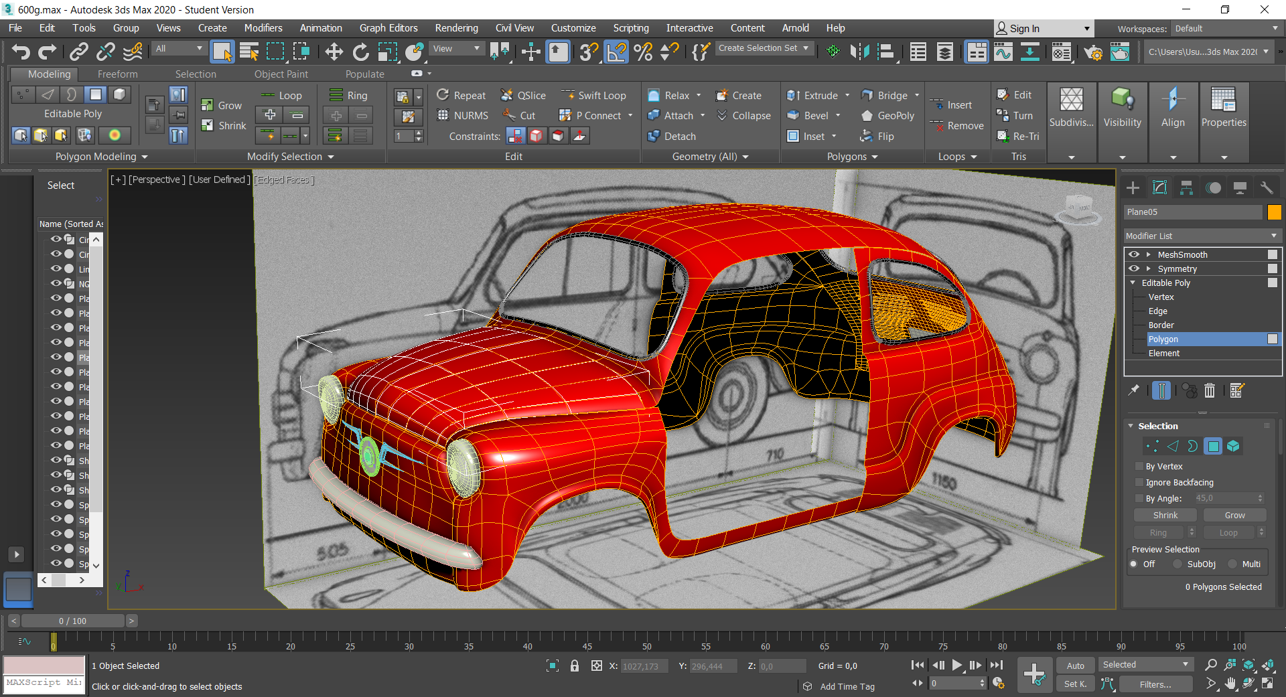The height and width of the screenshot is (697, 1286).
Task: Click the Undo arrow icon
Action: [x=21, y=52]
